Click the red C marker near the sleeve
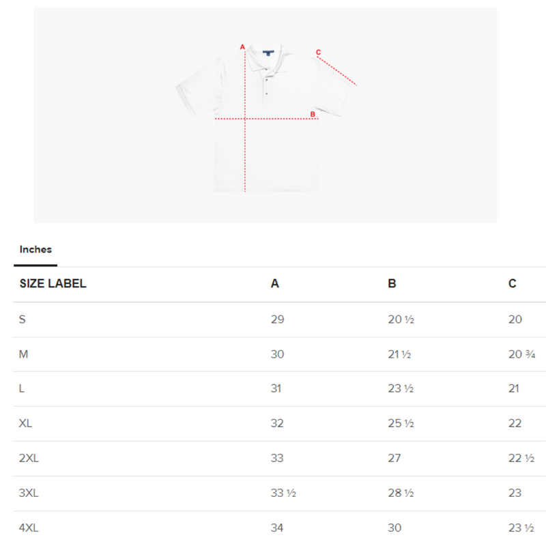The image size is (546, 546). (x=318, y=52)
